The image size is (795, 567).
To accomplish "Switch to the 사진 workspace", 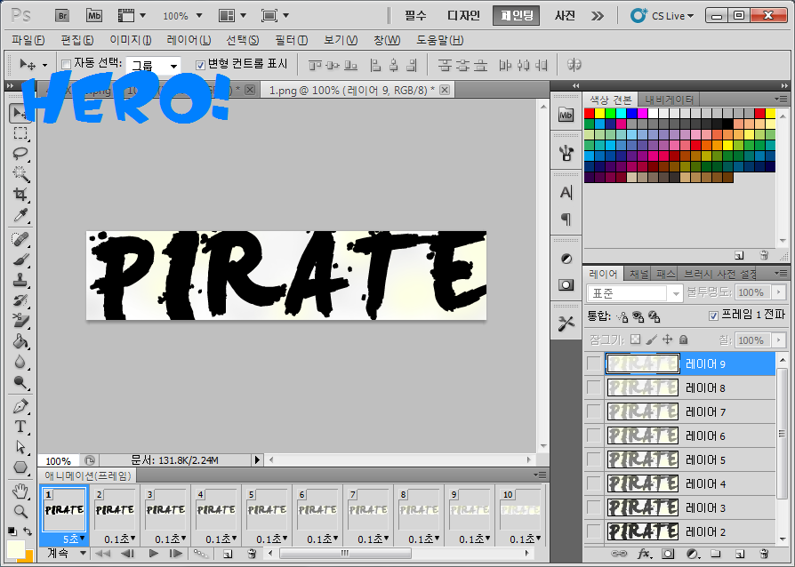I will [565, 16].
